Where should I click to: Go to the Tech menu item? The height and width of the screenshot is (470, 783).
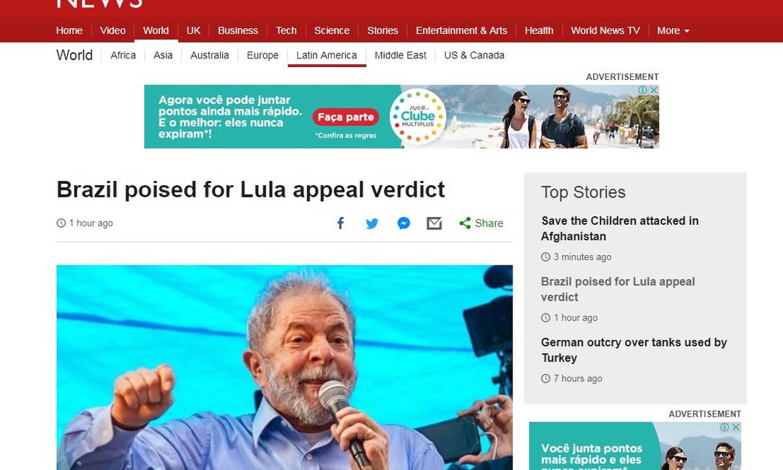[286, 30]
